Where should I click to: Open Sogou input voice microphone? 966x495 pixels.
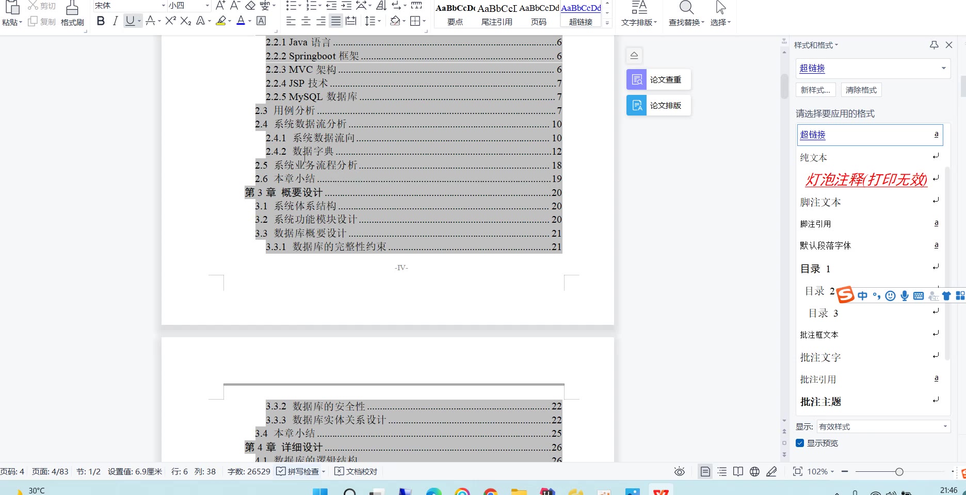click(904, 295)
